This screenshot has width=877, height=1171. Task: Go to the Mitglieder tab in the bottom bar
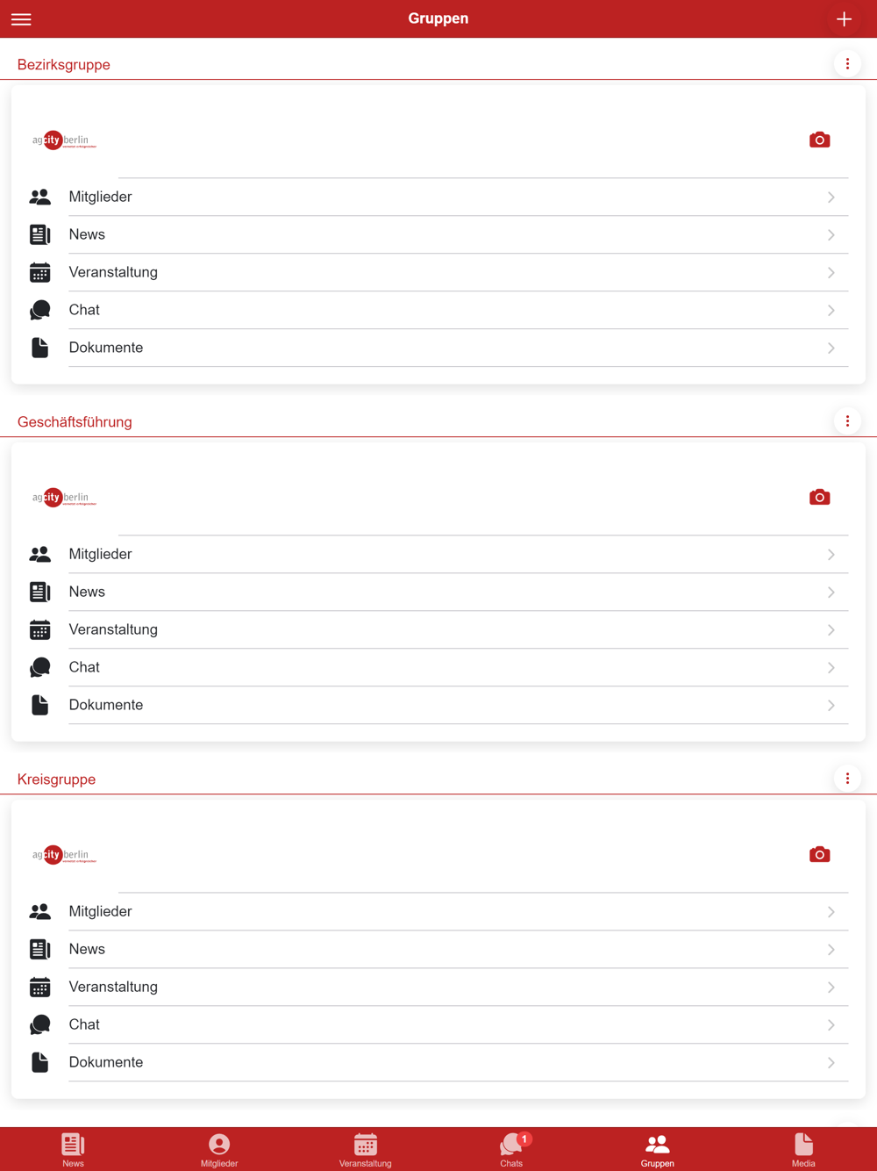pos(219,1150)
